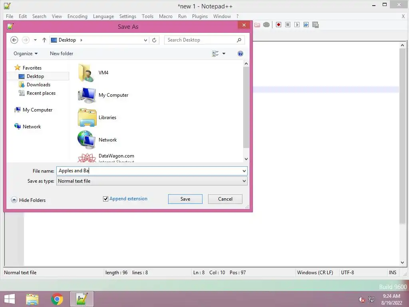Open Folder as Workspace toolbar icon
This screenshot has height=307, width=409.
tap(257, 25)
